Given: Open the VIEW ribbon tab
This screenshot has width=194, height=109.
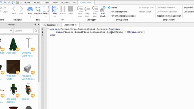Looking at the screenshot, I should pyautogui.click(x=55, y=2).
